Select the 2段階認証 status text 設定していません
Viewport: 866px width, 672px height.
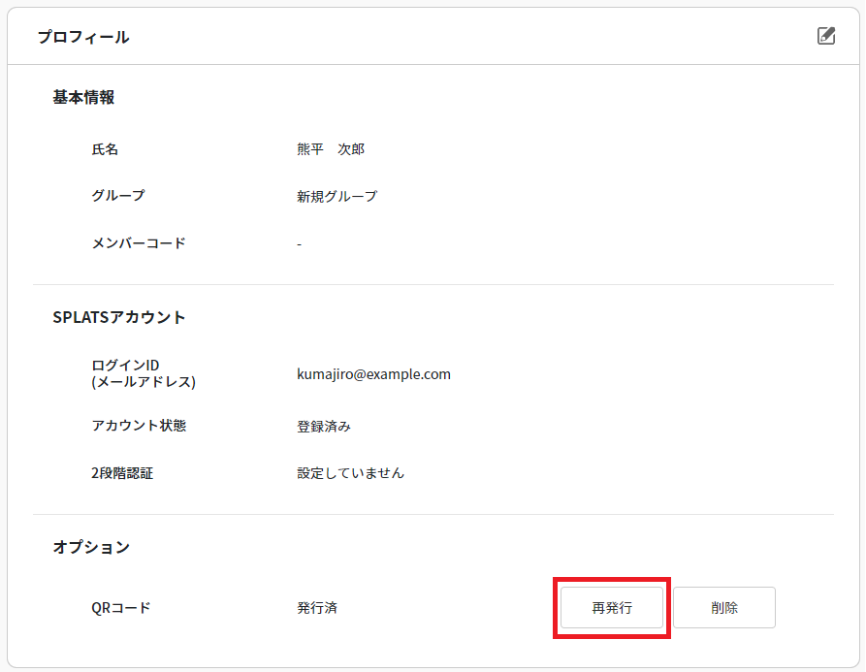tap(349, 473)
